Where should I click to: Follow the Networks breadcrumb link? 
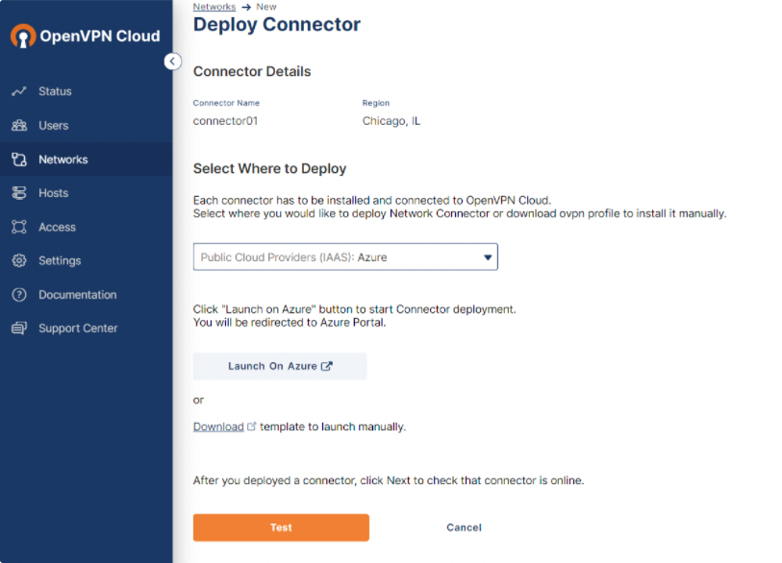(x=214, y=7)
